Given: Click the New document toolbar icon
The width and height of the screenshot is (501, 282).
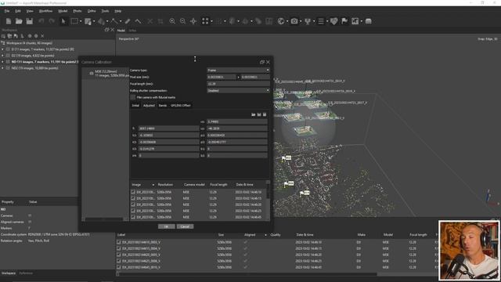Looking at the screenshot, I should [x=9, y=21].
